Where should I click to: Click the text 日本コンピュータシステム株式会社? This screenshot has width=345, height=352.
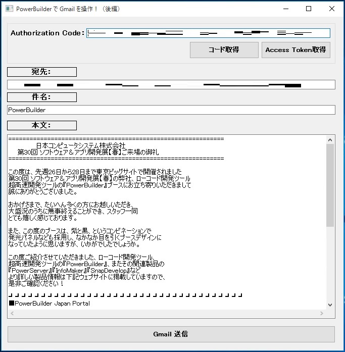tap(81, 145)
